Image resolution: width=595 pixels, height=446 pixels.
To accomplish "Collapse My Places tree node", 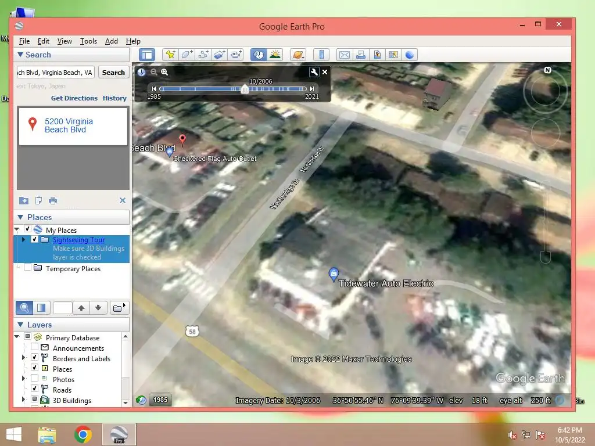I will click(x=17, y=229).
